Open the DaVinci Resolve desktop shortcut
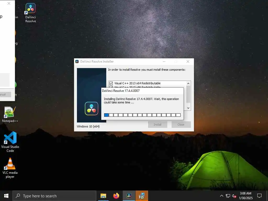Image resolution: width=268 pixels, height=201 pixels. [31, 13]
